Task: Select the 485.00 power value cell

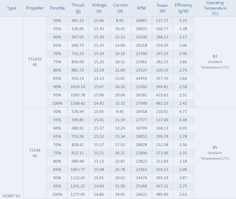Action: coord(162,194)
